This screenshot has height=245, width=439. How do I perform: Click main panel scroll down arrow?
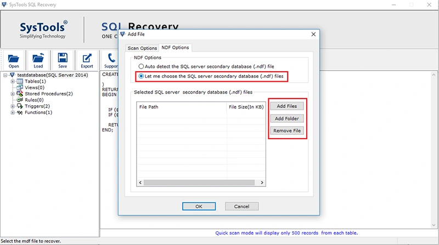click(434, 225)
